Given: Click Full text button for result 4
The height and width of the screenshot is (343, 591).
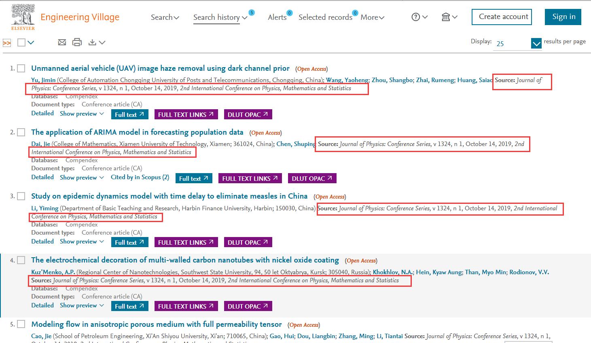Looking at the screenshot, I should 129,306.
